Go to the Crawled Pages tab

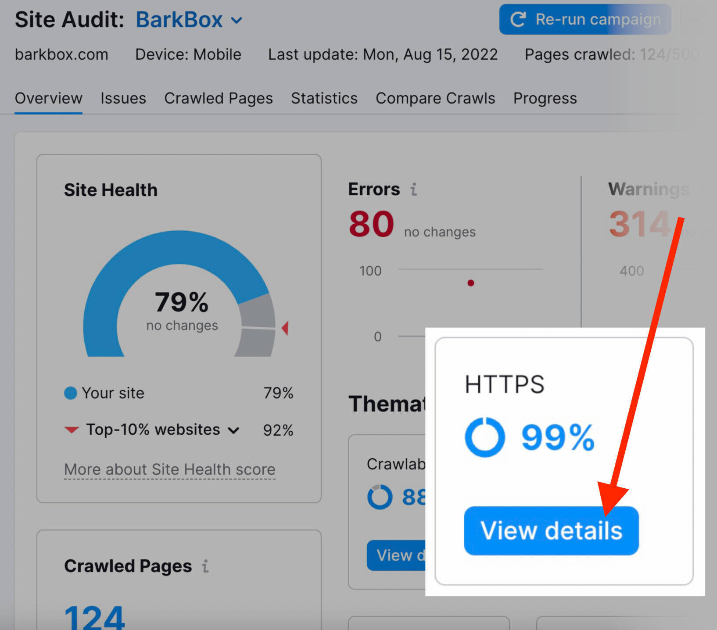coord(218,98)
